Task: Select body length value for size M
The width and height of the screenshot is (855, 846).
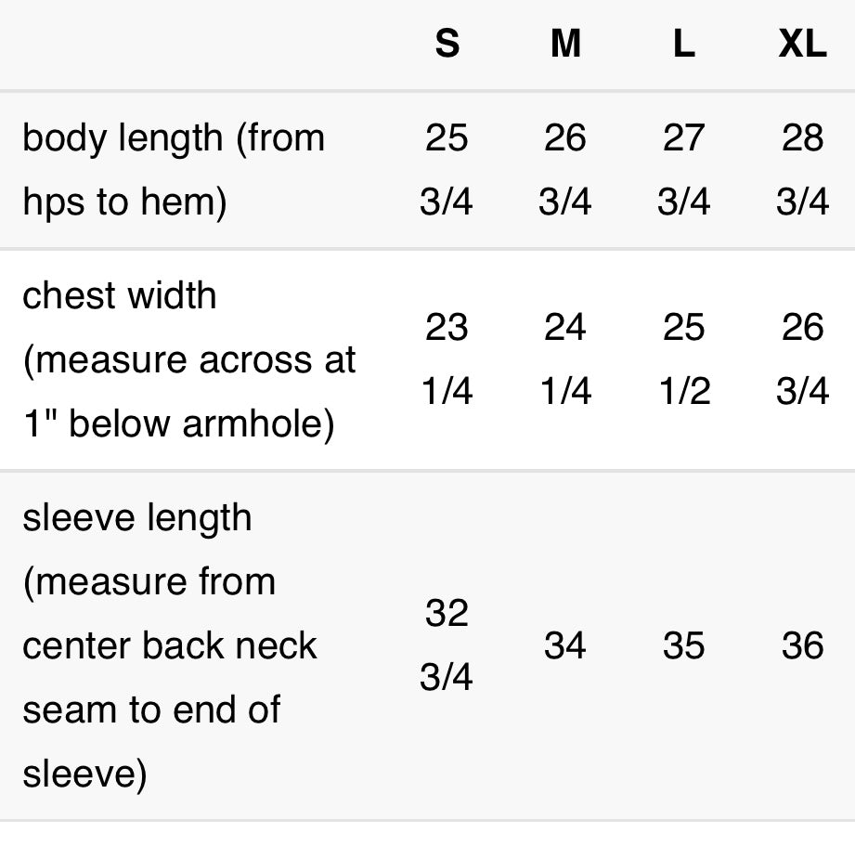Action: click(x=565, y=170)
